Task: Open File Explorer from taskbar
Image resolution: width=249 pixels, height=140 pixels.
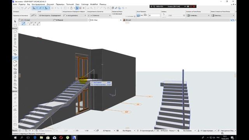Action: pyautogui.click(x=42, y=137)
